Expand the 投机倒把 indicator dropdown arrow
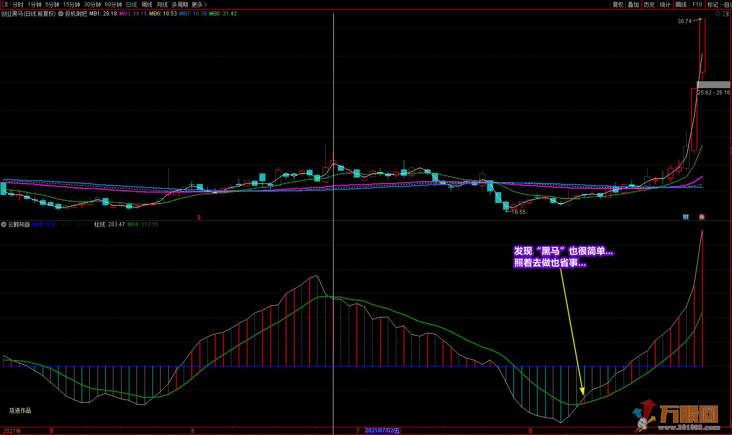 tap(61, 14)
